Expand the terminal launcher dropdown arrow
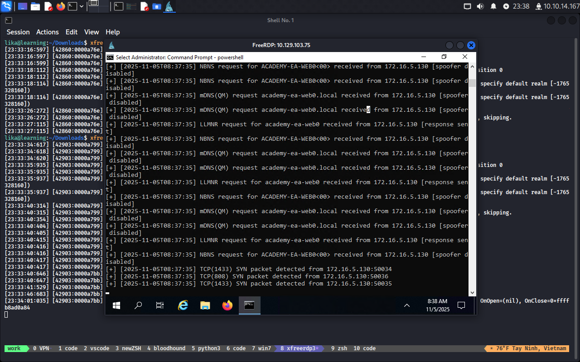 pos(82,6)
